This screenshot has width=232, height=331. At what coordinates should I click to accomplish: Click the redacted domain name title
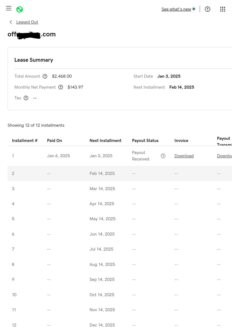32,34
